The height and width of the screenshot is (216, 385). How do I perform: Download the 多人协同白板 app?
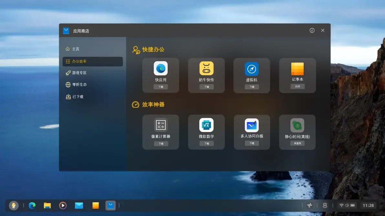[252, 143]
